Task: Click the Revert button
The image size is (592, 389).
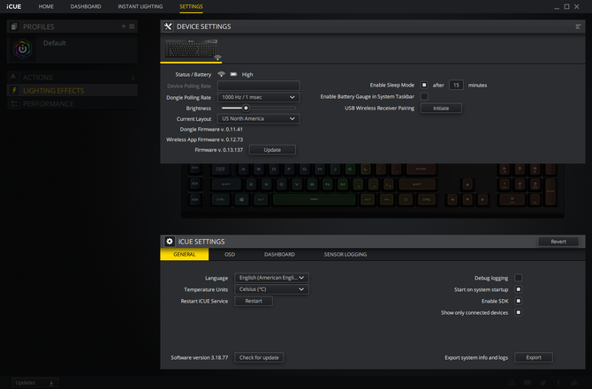Action: (558, 242)
